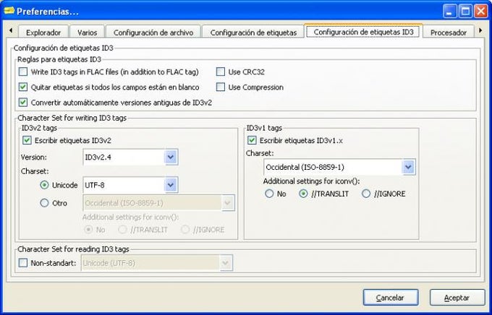Click the disabled No radio under ID3v2 iconv
Viewport: 492px width, 315px height.
88,230
